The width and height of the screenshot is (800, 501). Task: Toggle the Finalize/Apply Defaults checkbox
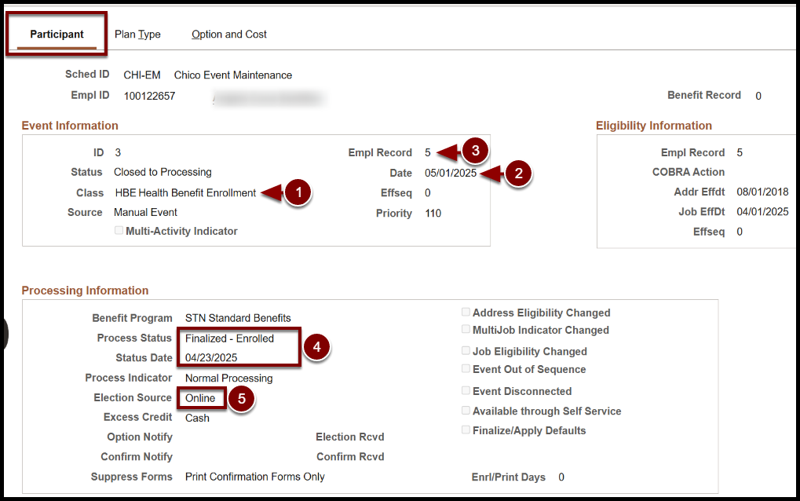tap(466, 430)
